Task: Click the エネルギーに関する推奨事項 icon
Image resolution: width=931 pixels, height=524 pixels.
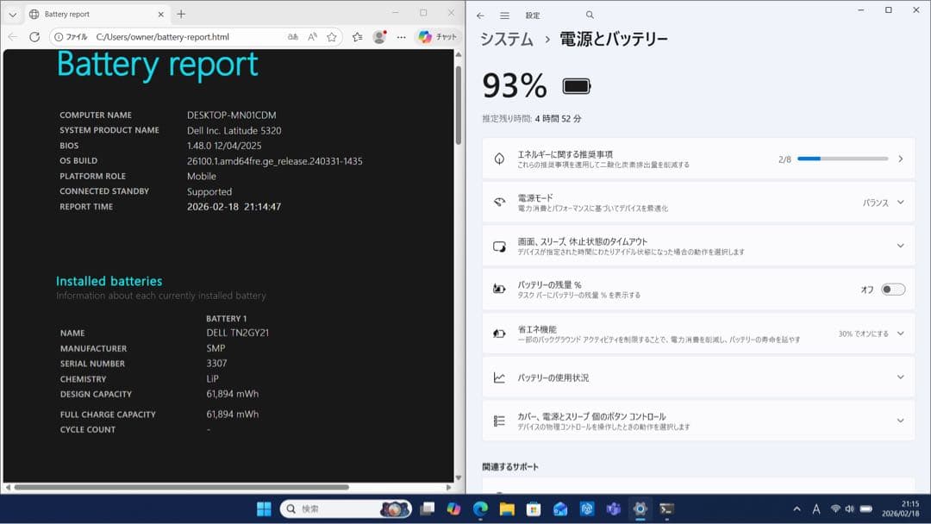Action: pyautogui.click(x=498, y=158)
